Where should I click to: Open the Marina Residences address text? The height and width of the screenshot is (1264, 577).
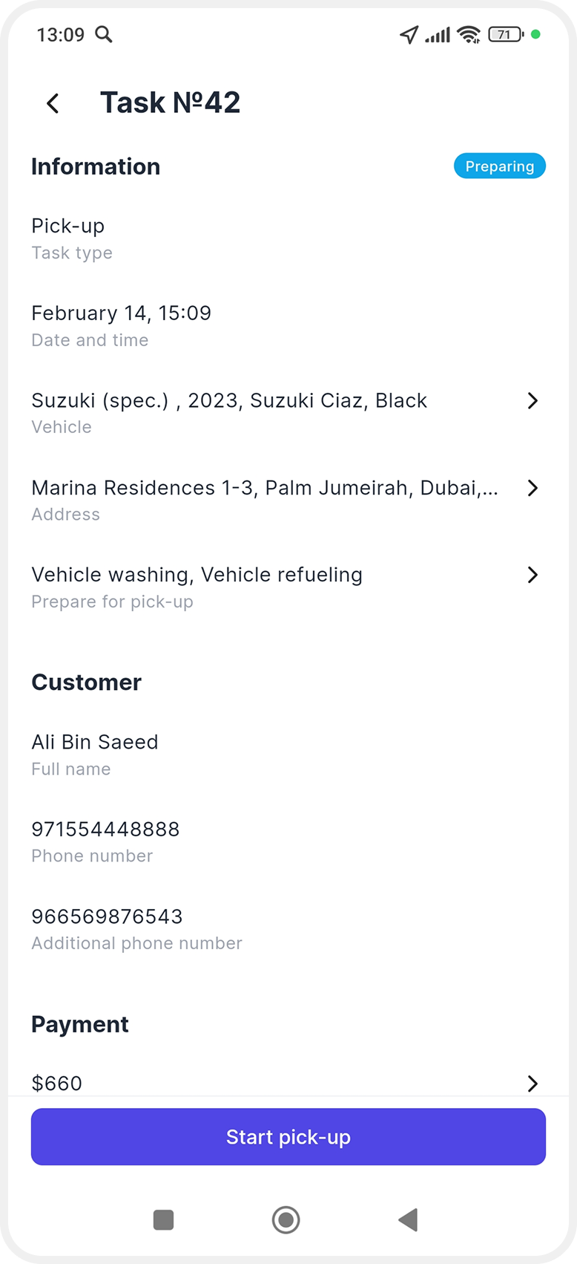(265, 488)
